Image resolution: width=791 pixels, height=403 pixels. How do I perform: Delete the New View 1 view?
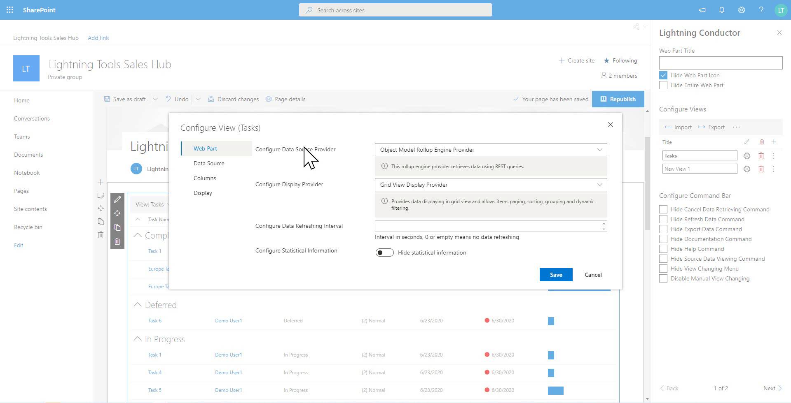(761, 169)
